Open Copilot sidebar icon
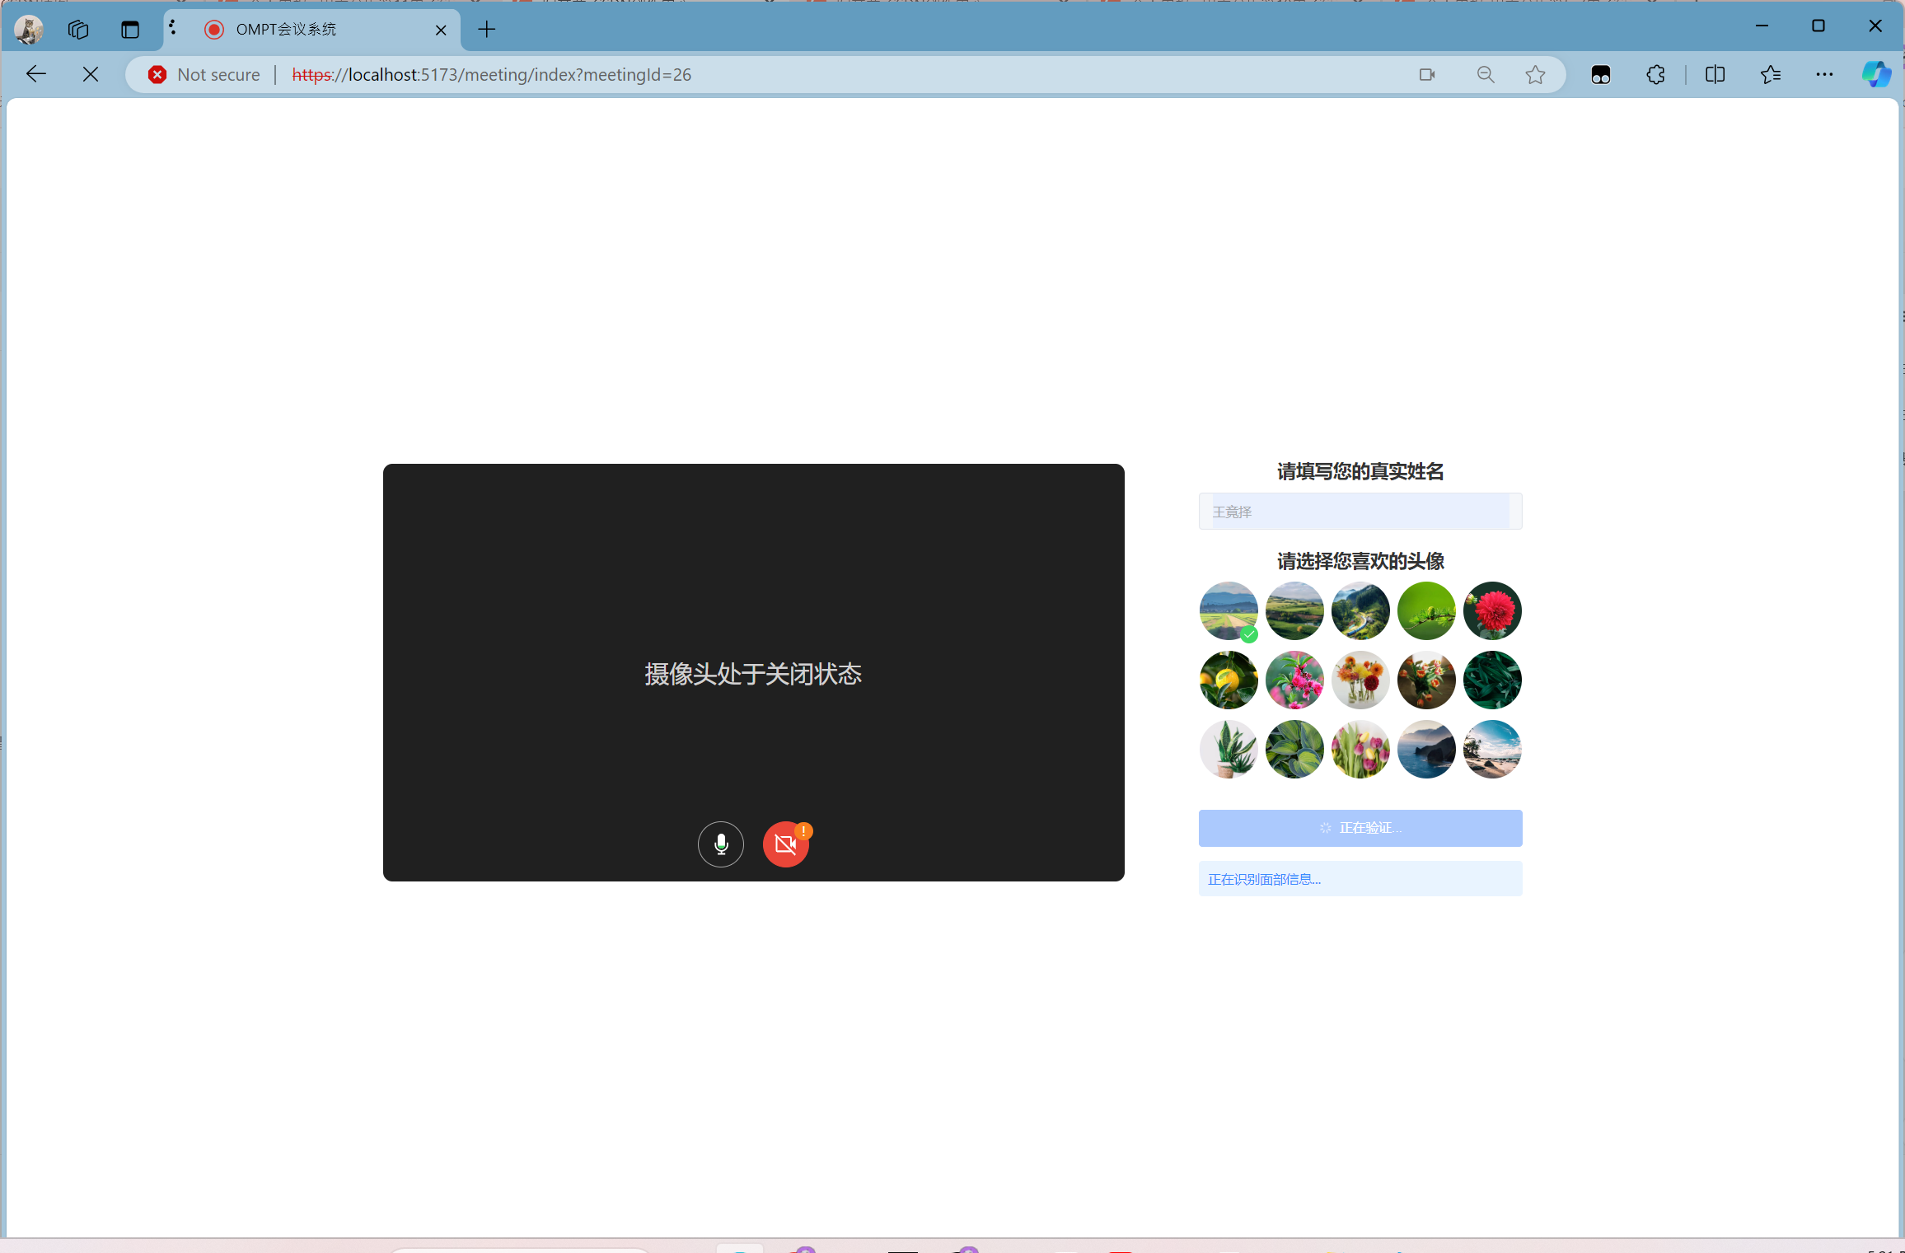 tap(1876, 75)
